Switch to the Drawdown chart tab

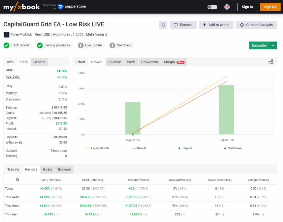(150, 62)
